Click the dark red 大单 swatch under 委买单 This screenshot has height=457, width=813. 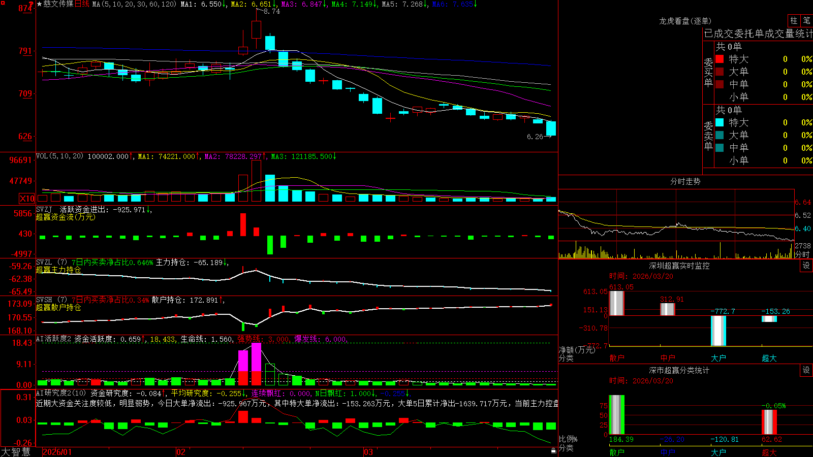click(x=720, y=72)
